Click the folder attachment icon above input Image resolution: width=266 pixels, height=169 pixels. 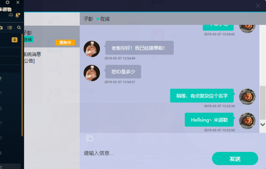point(90,138)
